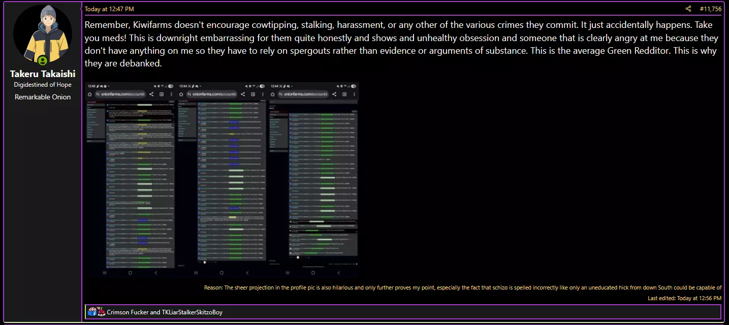
Task: Click the Digidestined of Hope user title
Action: click(x=43, y=85)
